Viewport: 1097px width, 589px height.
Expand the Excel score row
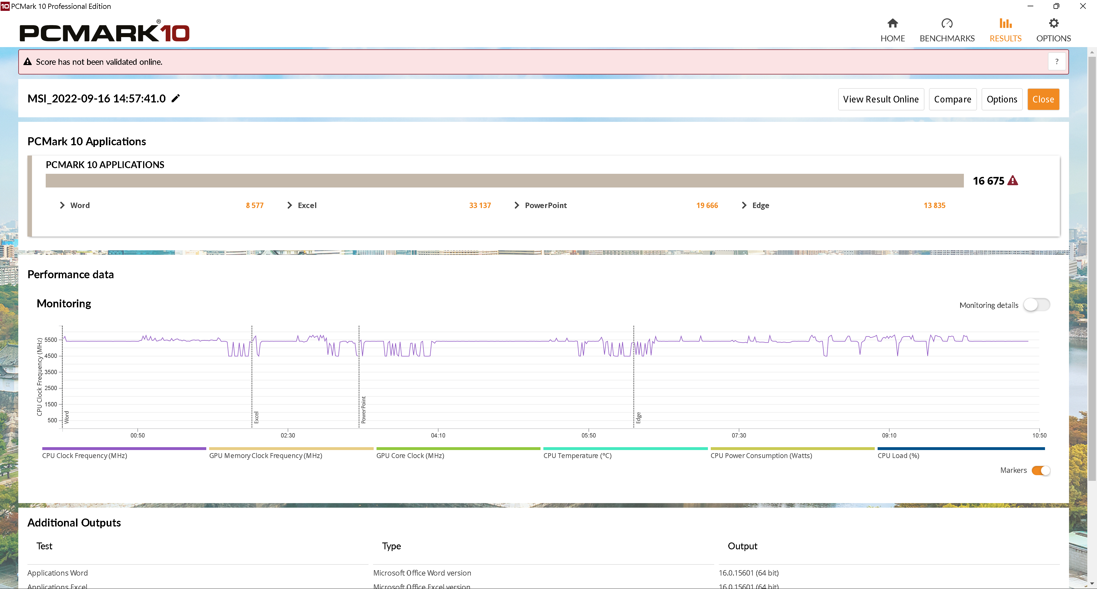tap(290, 205)
